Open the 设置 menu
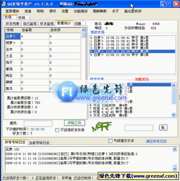 click(x=65, y=11)
